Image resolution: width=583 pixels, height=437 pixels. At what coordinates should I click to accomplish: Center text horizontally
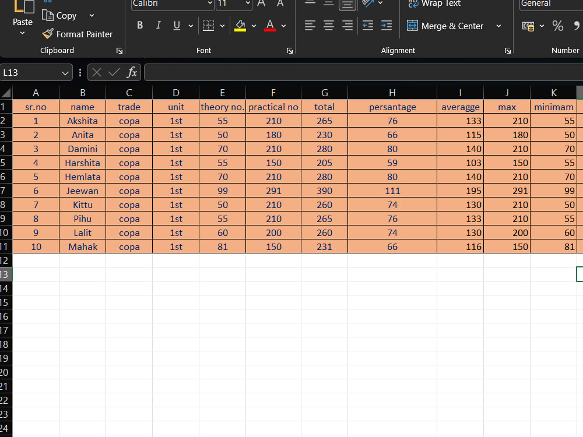329,25
